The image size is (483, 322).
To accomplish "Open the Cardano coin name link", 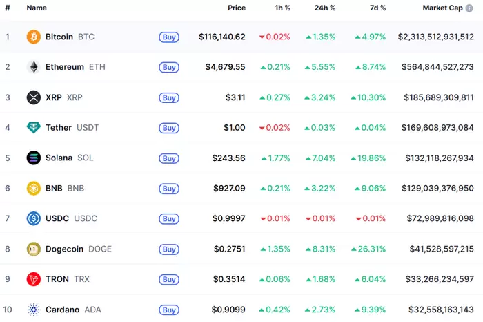I will 62,310.
